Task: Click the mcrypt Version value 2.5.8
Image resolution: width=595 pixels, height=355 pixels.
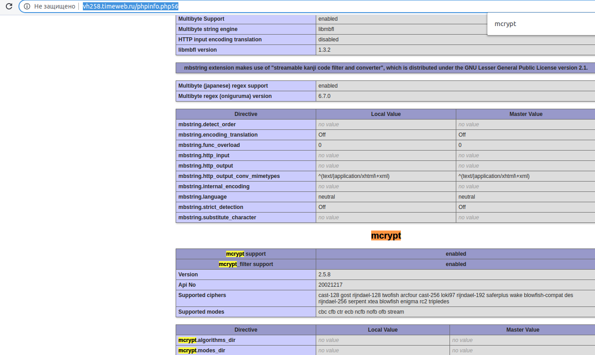Action: (325, 274)
